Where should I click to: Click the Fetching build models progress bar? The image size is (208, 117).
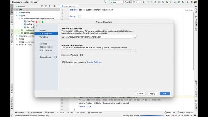[x=151, y=116]
